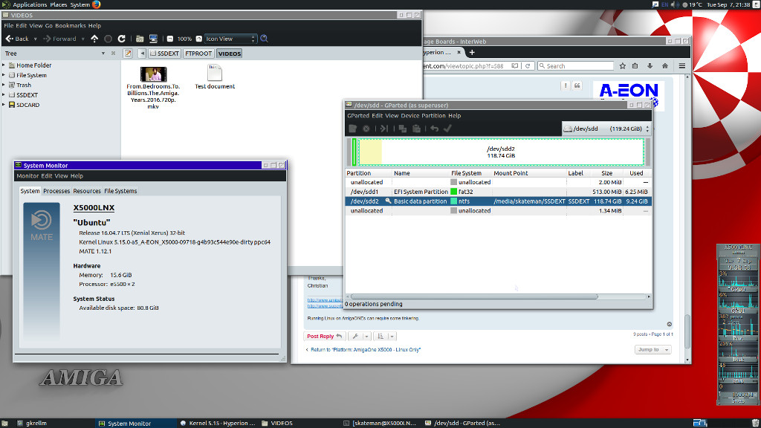The width and height of the screenshot is (761, 428).
Task: Open the Monitor menu in System Monitor
Action: coord(27,176)
